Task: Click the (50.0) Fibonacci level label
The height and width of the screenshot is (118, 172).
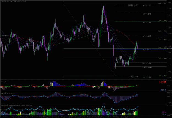Action: 162,39
